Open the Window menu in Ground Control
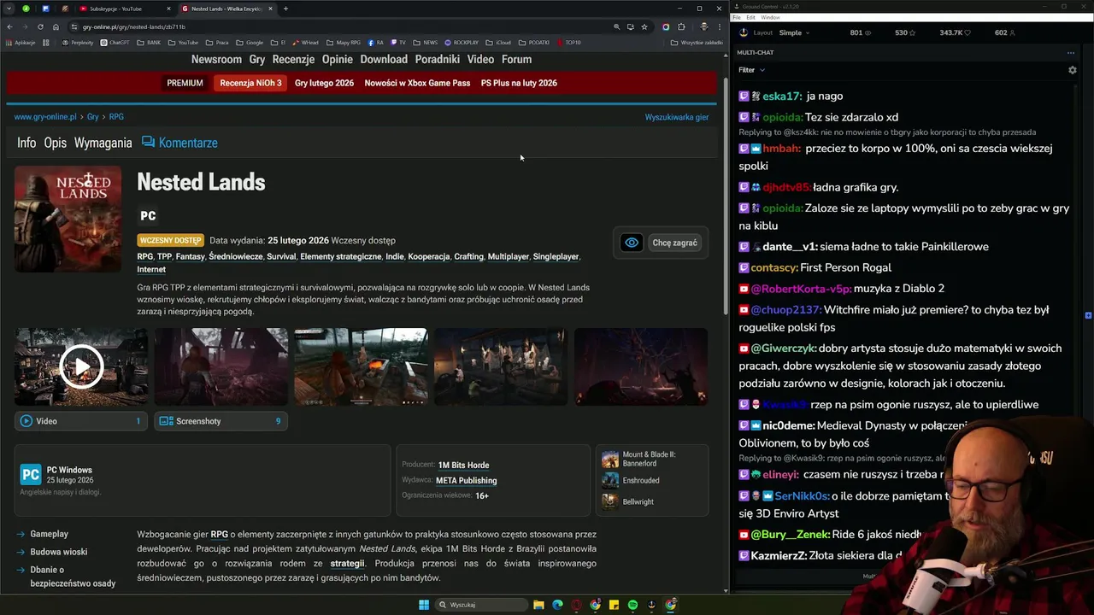Viewport: 1094px width, 615px height. pos(770,17)
